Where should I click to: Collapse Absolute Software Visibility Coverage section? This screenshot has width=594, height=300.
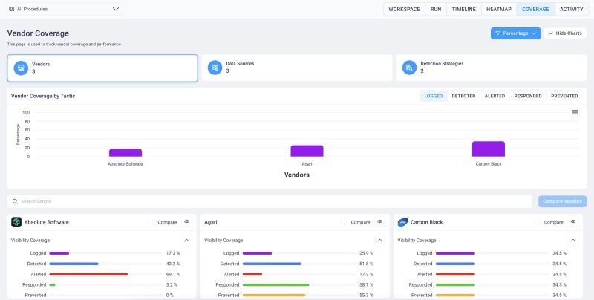tap(186, 240)
